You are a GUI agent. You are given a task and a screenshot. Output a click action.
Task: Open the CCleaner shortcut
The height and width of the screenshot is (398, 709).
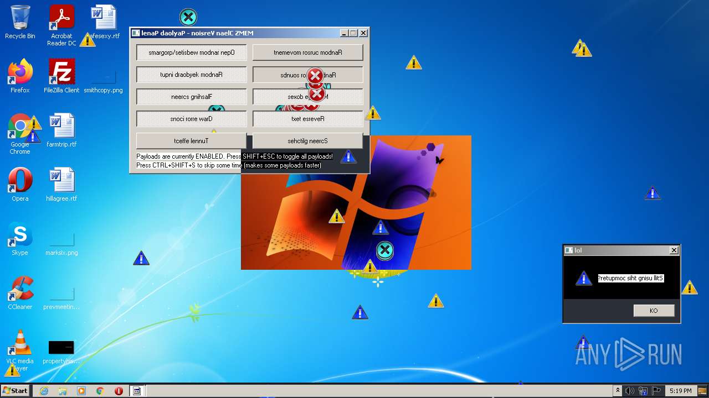click(20, 292)
